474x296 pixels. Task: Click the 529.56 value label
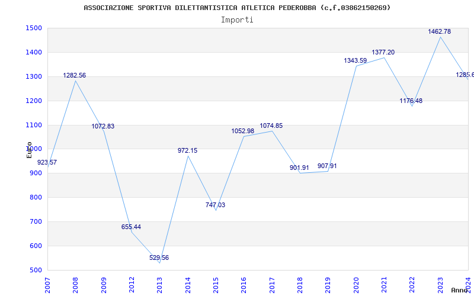[x=159, y=258]
